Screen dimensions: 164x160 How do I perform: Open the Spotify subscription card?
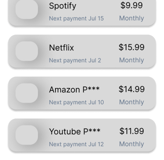tap(82, 13)
